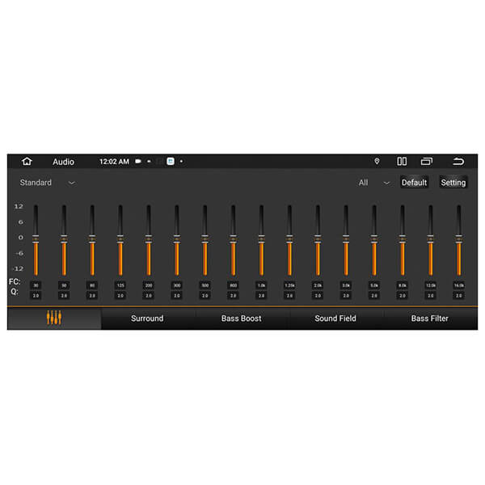Click the 16.0k band slider handle

[458, 238]
